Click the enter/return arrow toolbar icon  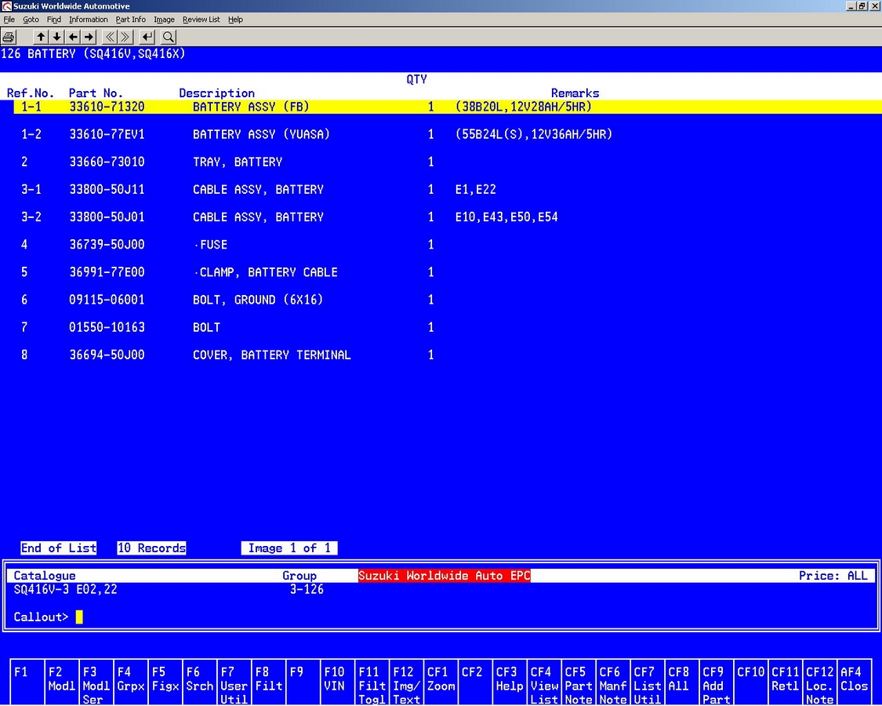(147, 37)
